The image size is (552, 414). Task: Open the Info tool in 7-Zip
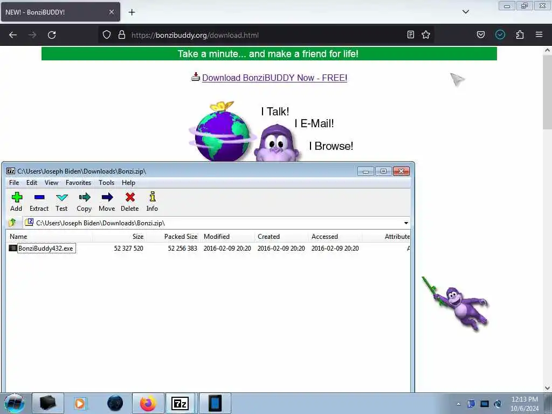pos(152,202)
